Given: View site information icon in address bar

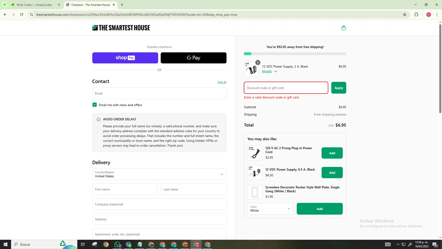Looking at the screenshot, I should [32, 14].
